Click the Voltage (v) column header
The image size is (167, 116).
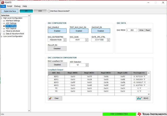click(139, 73)
